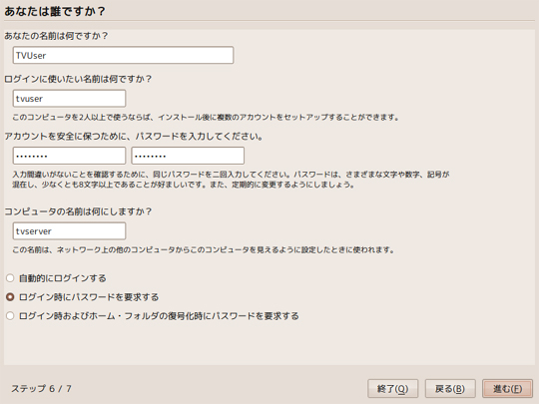539x404 pixels.
Task: Proceed using the 進む(F) button
Action: [x=507, y=389]
